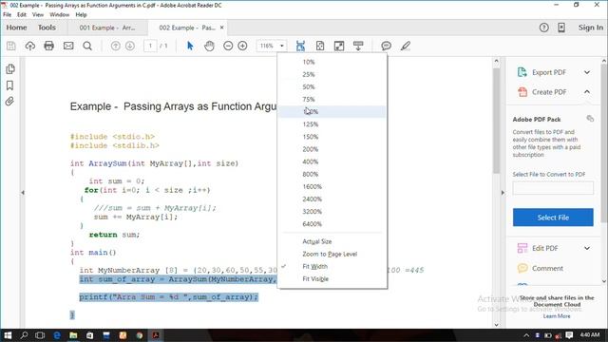
Task: Select Zoom to Page Level option
Action: coord(332,254)
